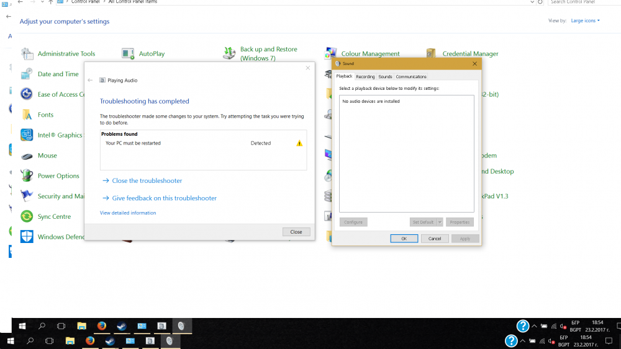This screenshot has width=621, height=349.
Task: Click Cancel in the Sound dialog
Action: coord(435,239)
